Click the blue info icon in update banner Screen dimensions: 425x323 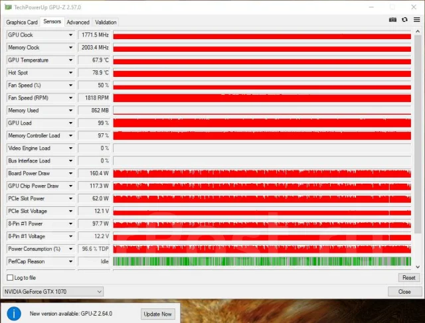(14, 314)
